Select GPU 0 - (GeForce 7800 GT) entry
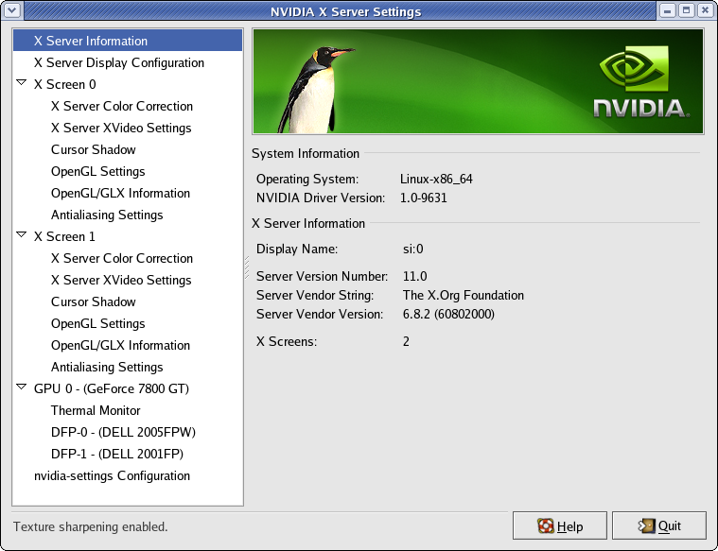Viewport: 718px width, 551px height. point(112,389)
